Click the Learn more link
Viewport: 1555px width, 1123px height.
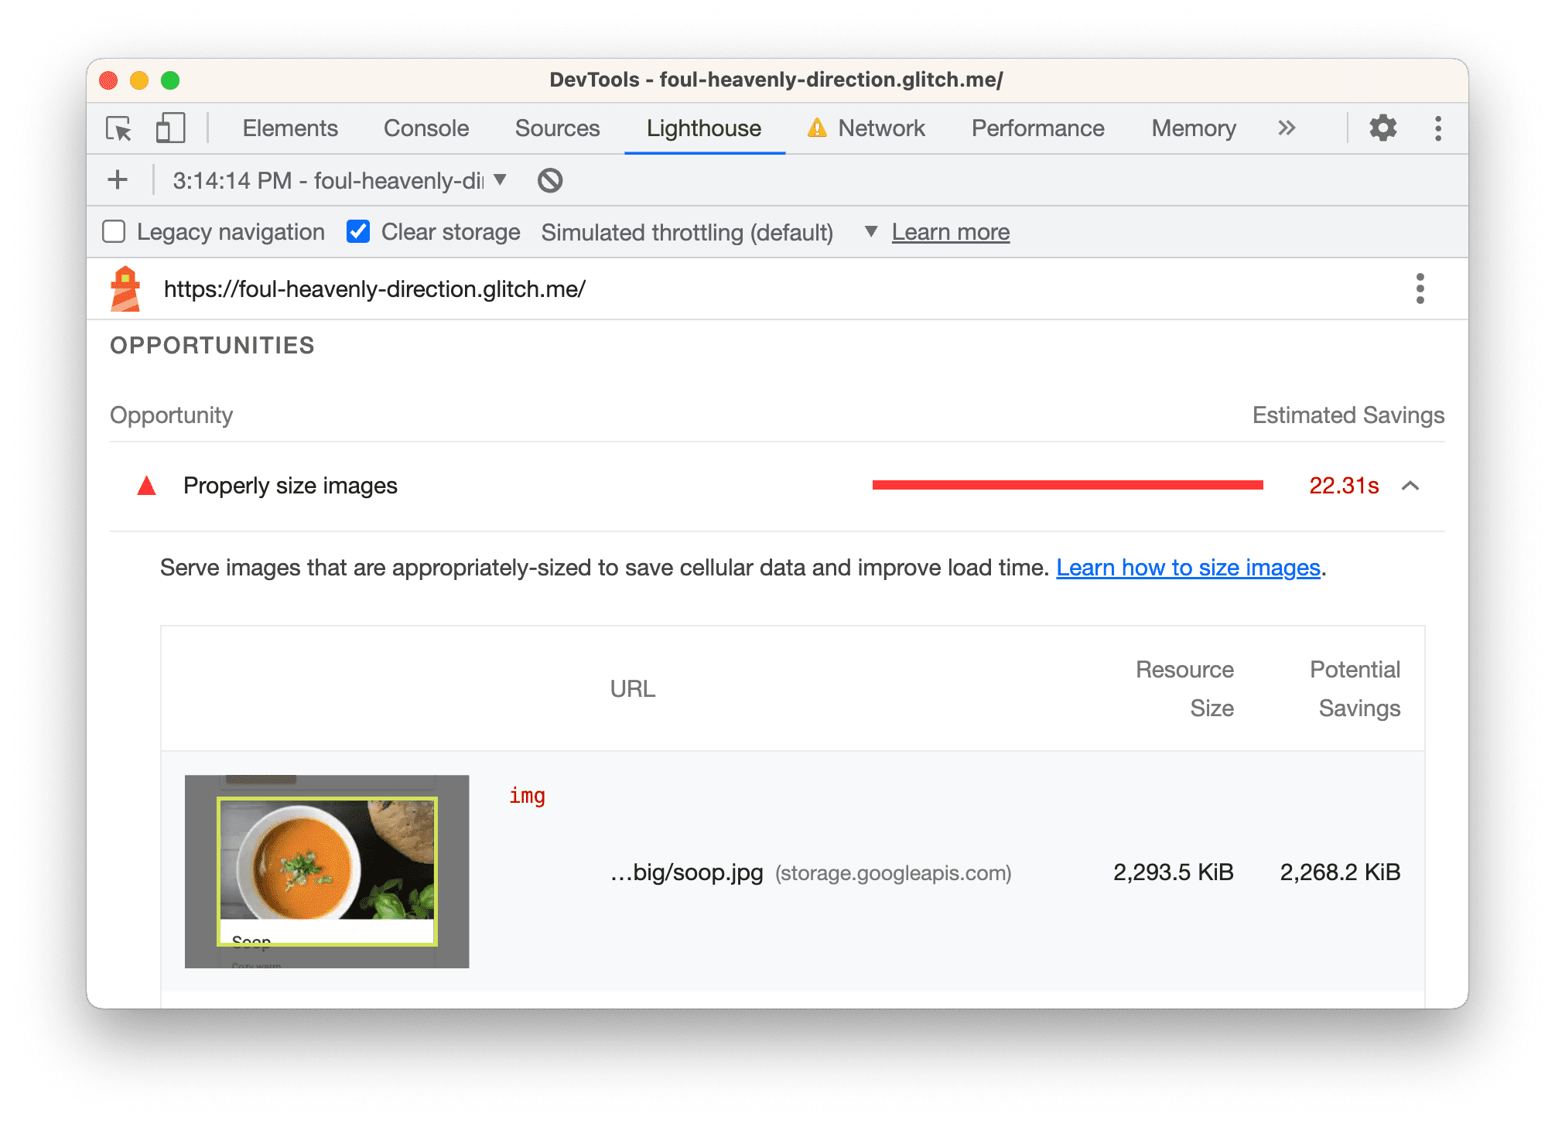(952, 232)
